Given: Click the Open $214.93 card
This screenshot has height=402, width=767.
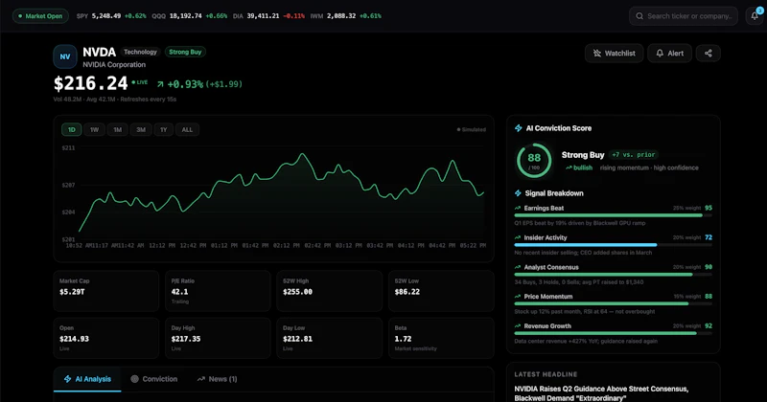Looking at the screenshot, I should click(106, 338).
